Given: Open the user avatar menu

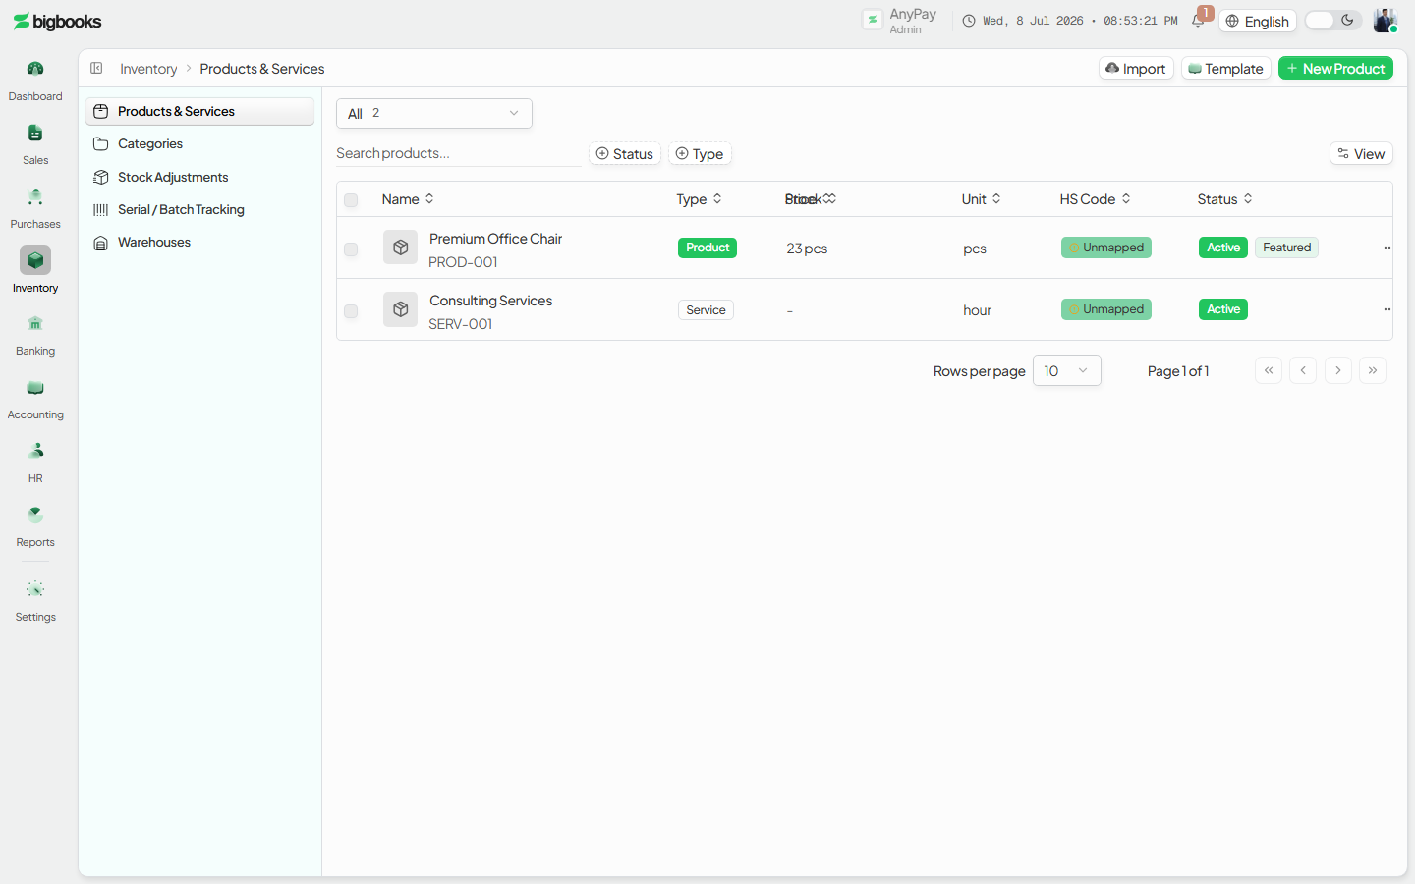Looking at the screenshot, I should [1385, 21].
